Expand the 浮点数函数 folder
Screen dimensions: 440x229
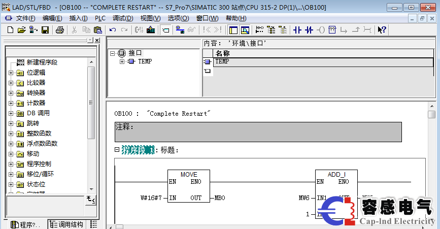pos(11,144)
